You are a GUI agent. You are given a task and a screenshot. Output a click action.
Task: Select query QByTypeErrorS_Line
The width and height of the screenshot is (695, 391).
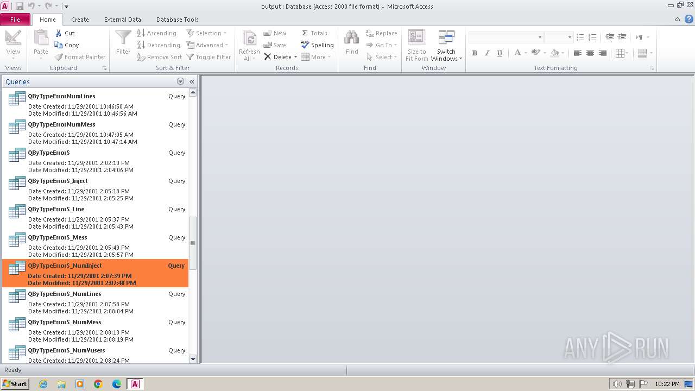click(x=95, y=216)
